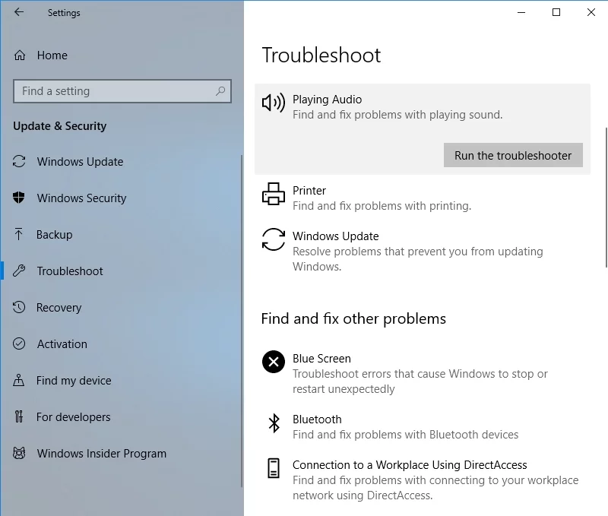The image size is (608, 516).
Task: Go to For developers settings page
Action: click(x=73, y=417)
